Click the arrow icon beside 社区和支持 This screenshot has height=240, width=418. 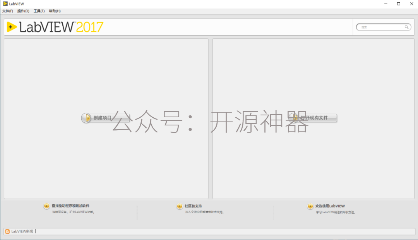(180, 206)
